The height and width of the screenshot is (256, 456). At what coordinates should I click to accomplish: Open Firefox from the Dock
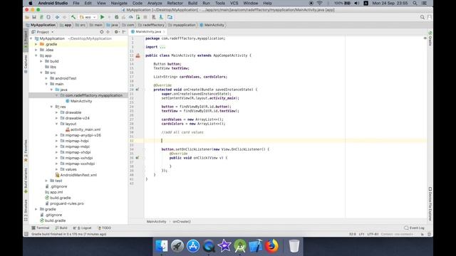click(x=271, y=246)
